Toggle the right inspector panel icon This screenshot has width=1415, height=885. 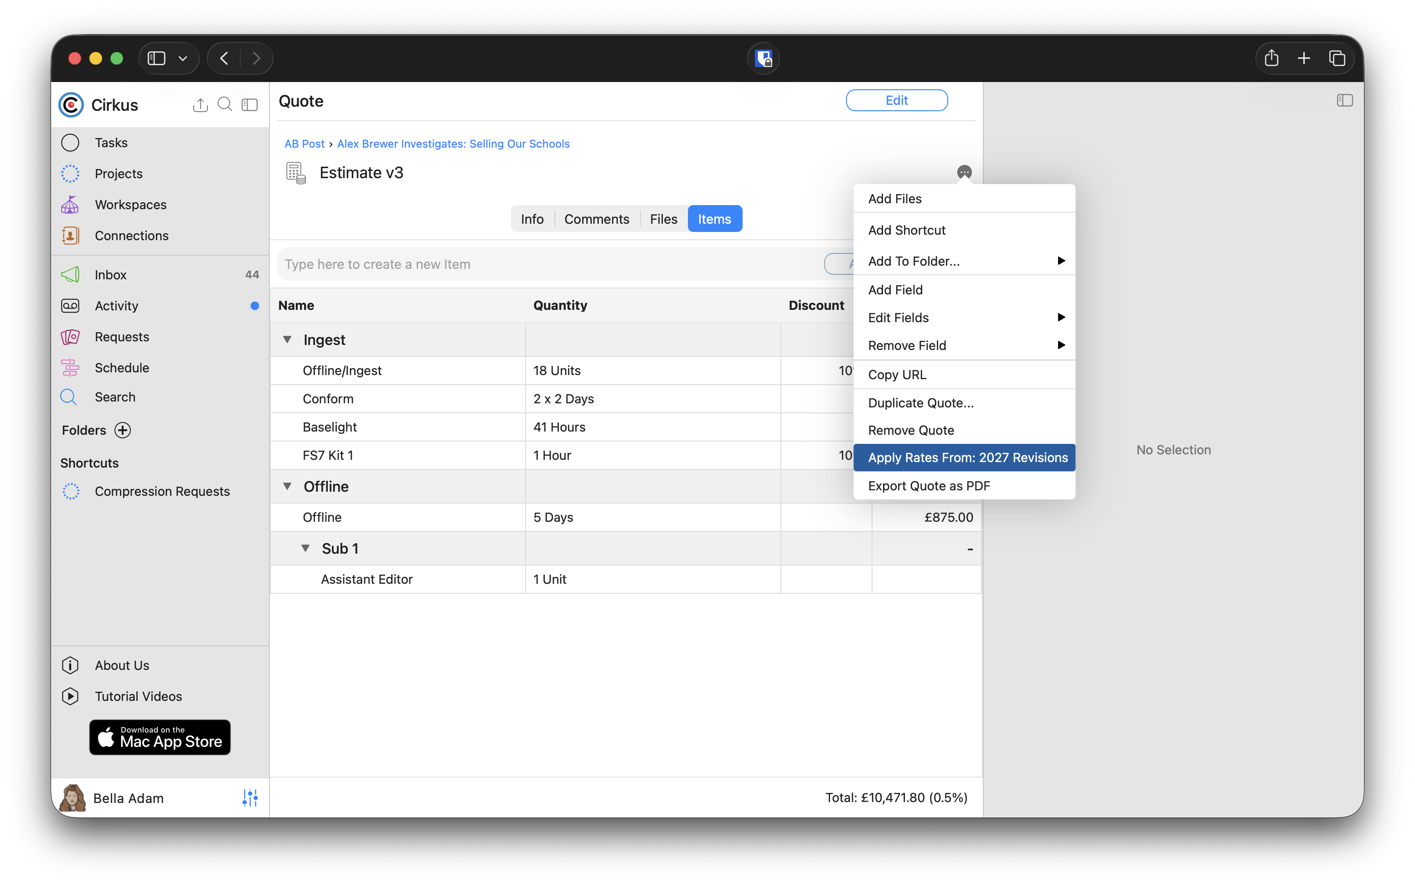pos(1345,101)
